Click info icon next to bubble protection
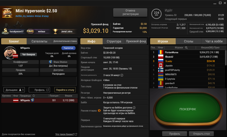Viewport: 227px width, 137px height. pos(134,107)
